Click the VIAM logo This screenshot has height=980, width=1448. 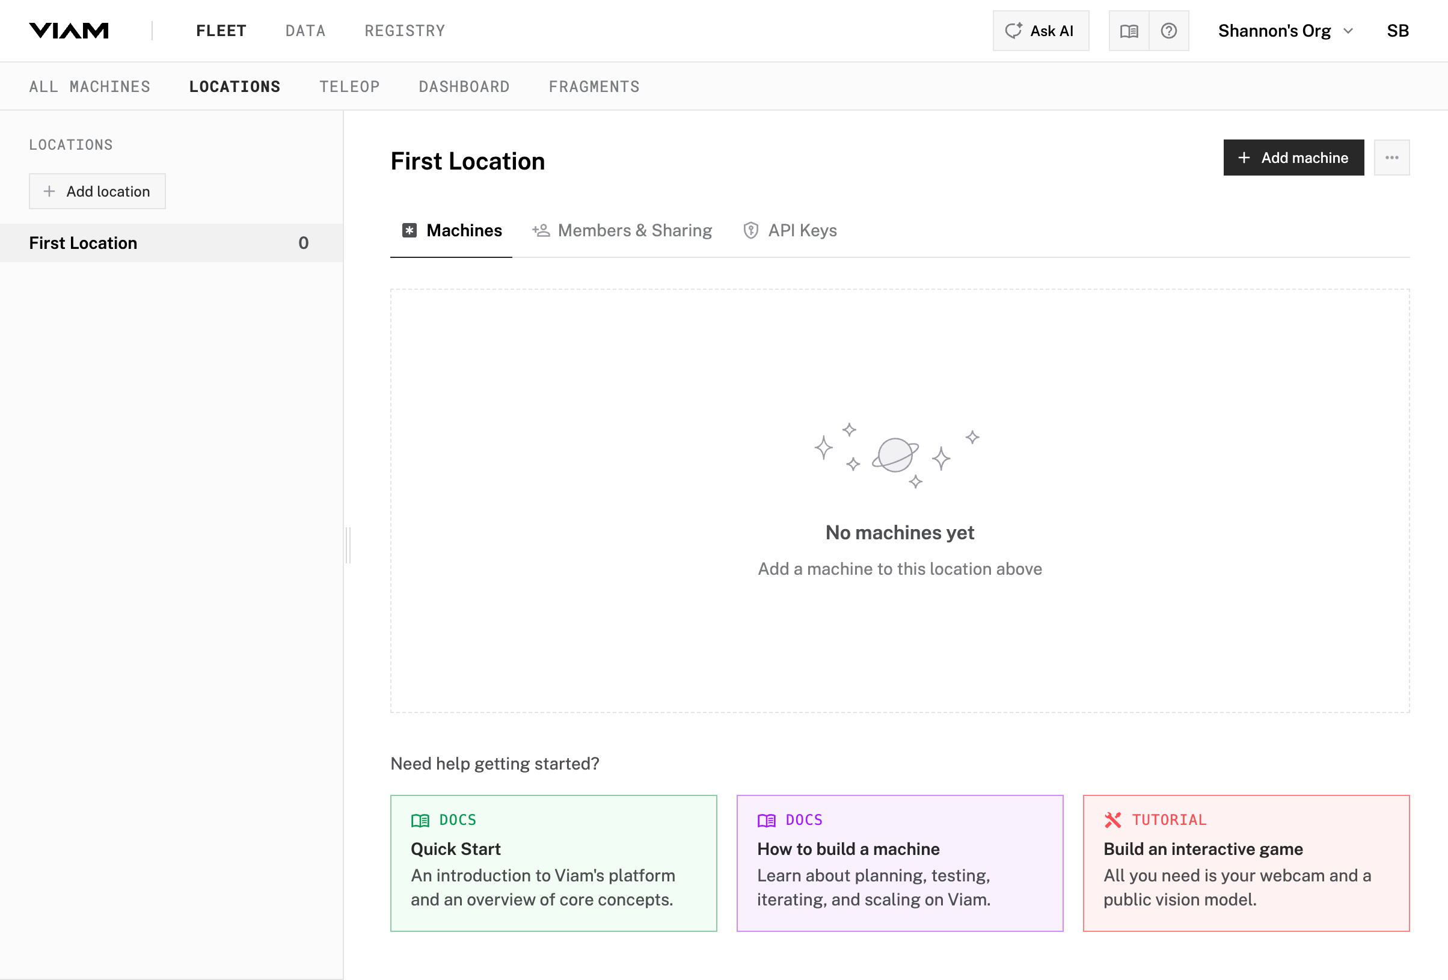pyautogui.click(x=69, y=30)
